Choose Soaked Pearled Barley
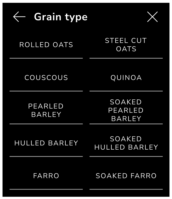The height and width of the screenshot is (199, 172). 126,110
